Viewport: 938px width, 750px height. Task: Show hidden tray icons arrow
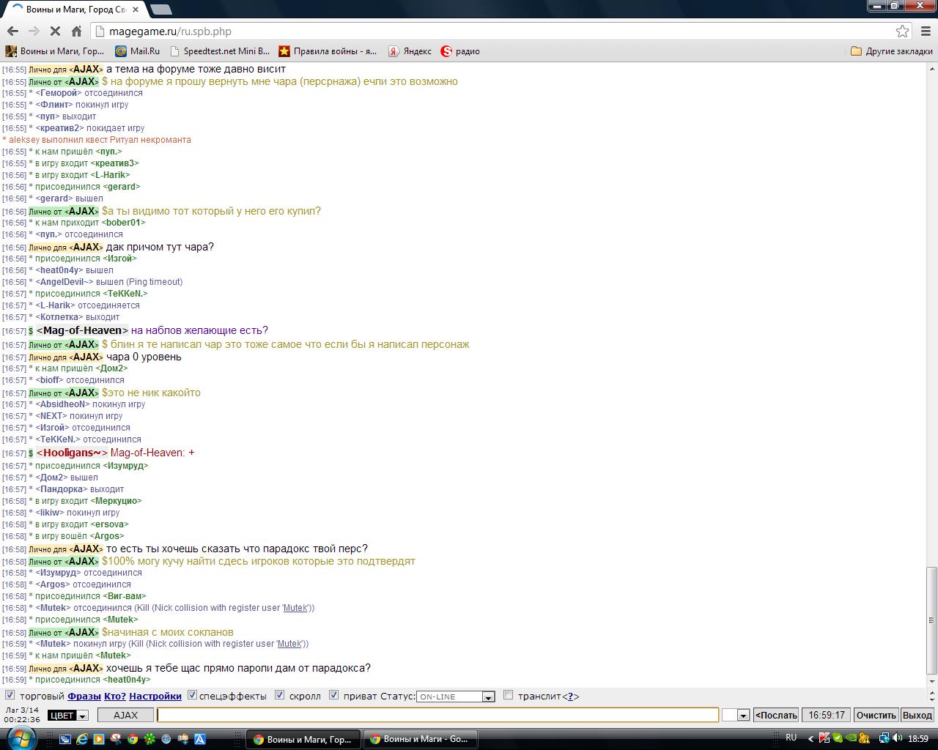click(810, 738)
